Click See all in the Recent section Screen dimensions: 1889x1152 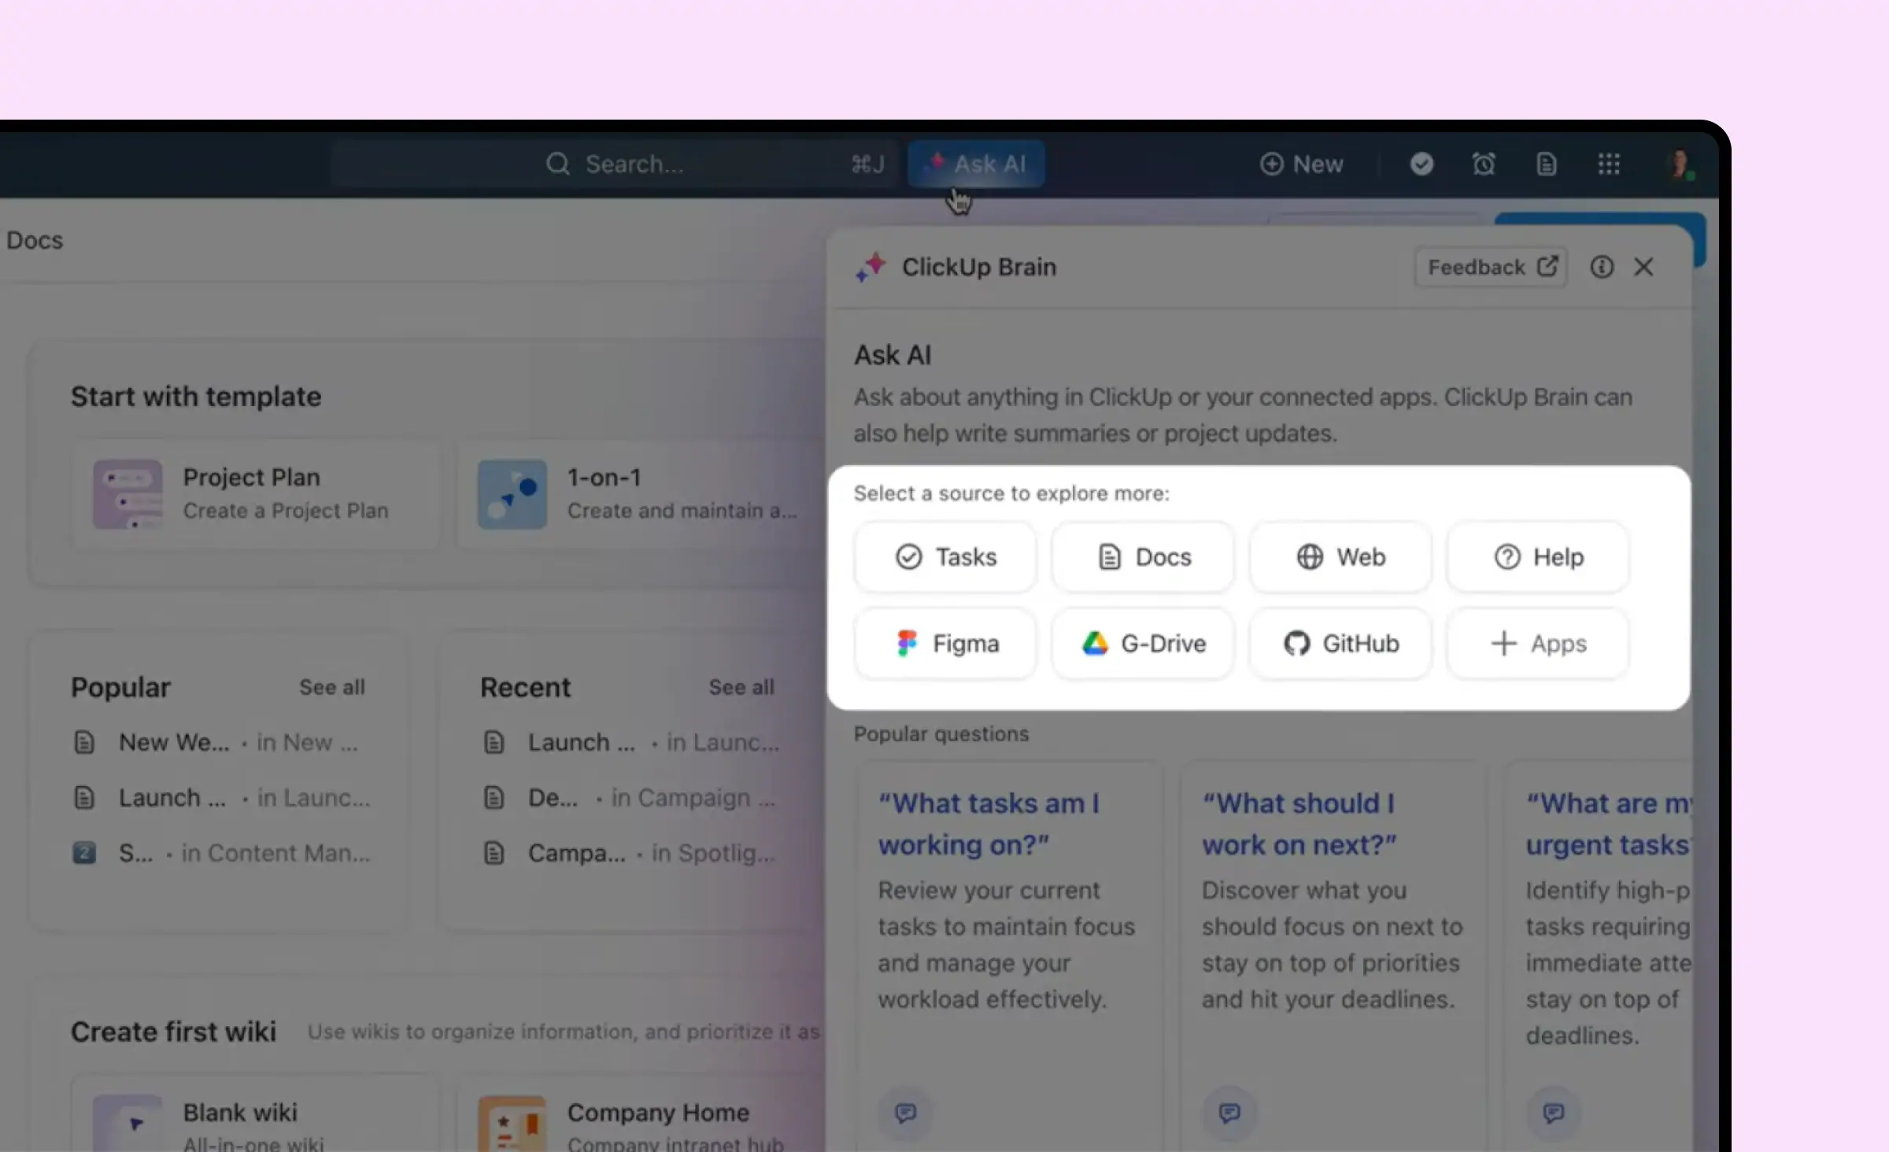[741, 687]
